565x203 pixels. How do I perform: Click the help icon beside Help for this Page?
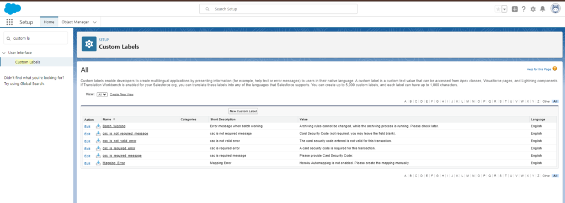[555, 68]
